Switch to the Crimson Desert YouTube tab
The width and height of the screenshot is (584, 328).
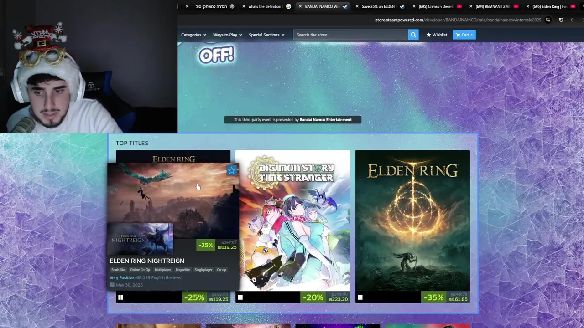(436, 6)
